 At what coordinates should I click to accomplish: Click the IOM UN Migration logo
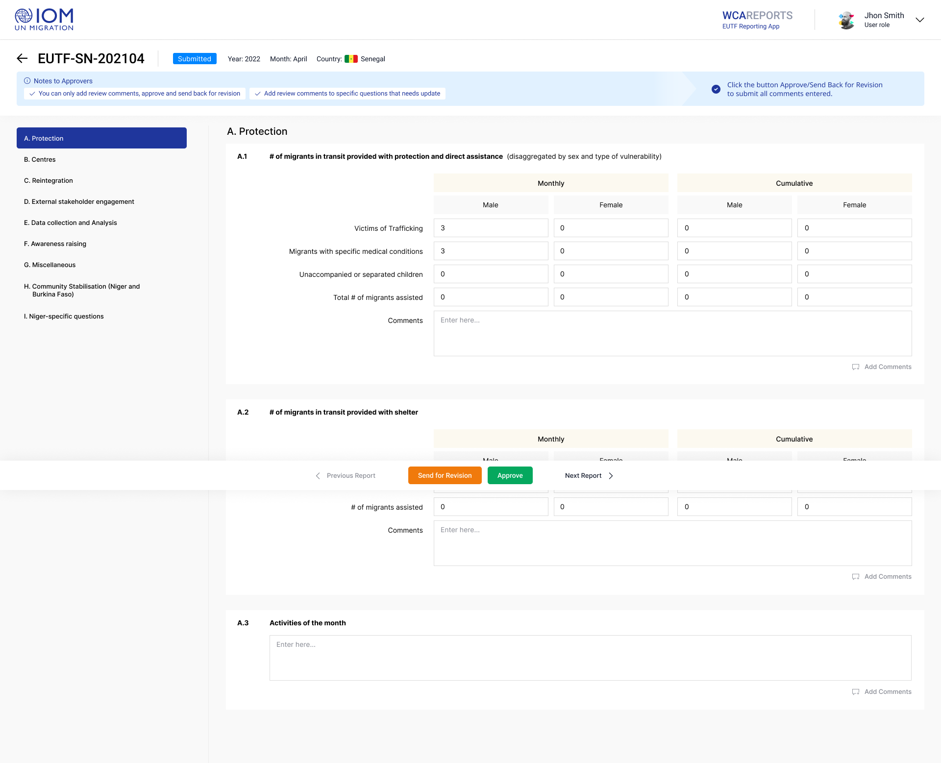pos(44,20)
